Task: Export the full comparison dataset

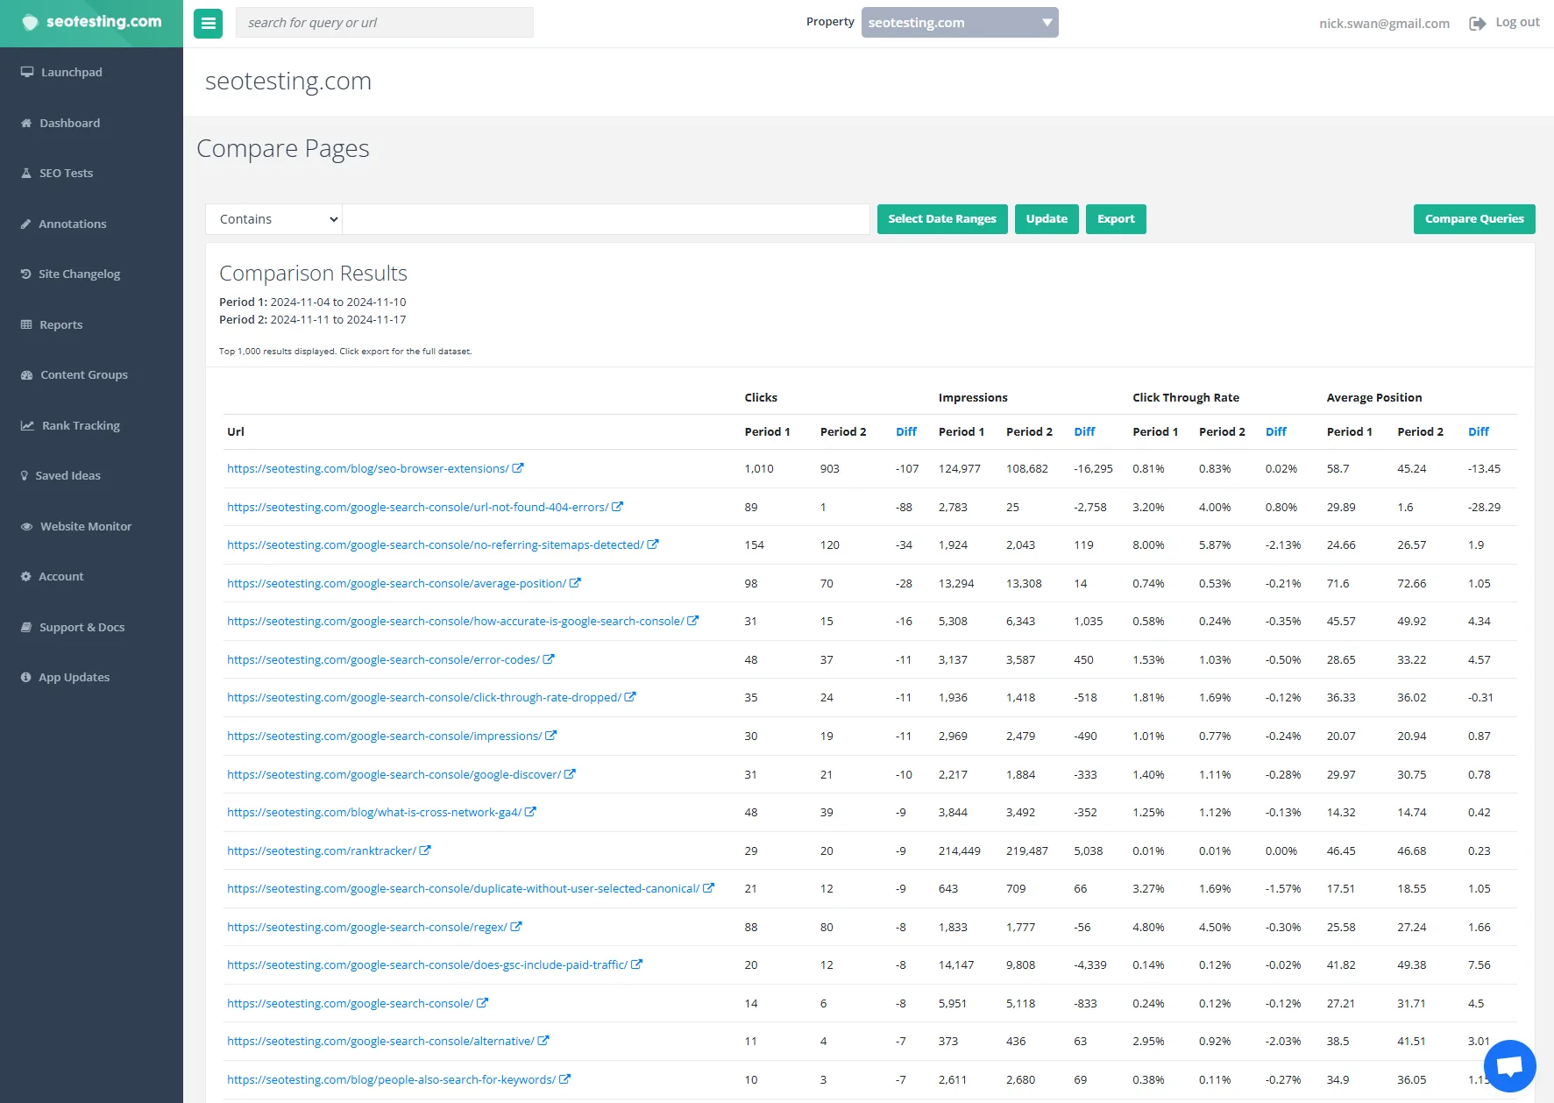Action: [x=1115, y=218]
